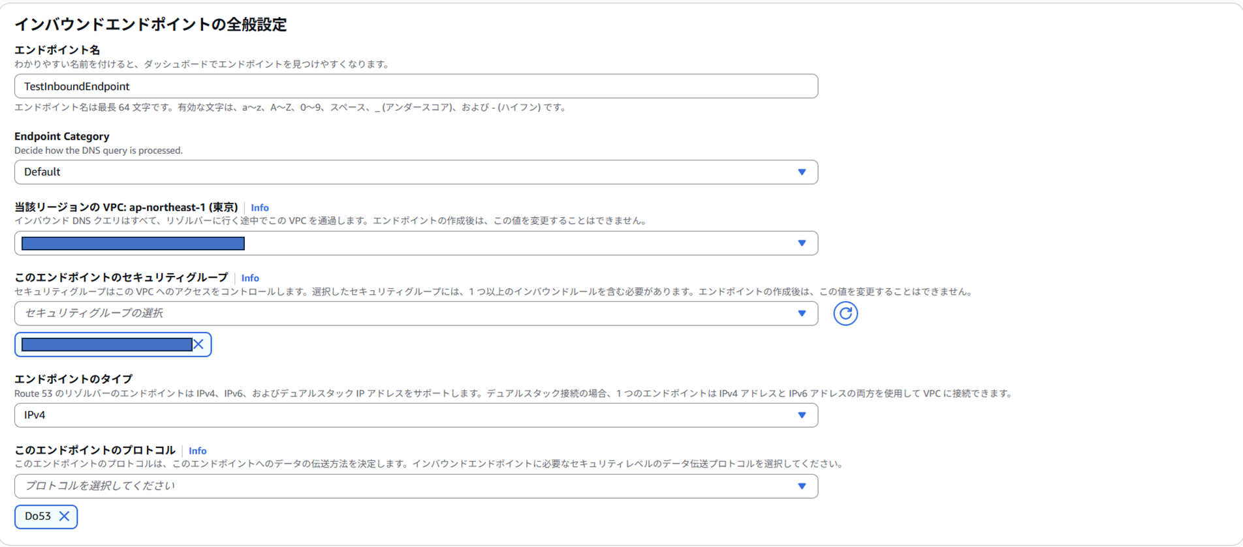Click the Endpoint Category label
Screen dimensions: 1243x547
coord(62,136)
